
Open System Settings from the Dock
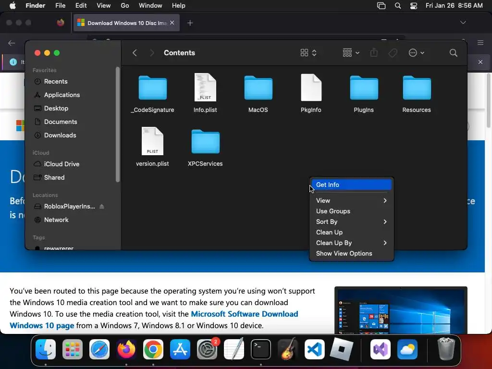207,349
